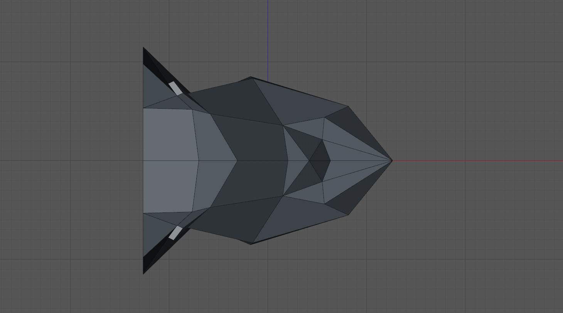Click the red X axis line

(x=477, y=160)
